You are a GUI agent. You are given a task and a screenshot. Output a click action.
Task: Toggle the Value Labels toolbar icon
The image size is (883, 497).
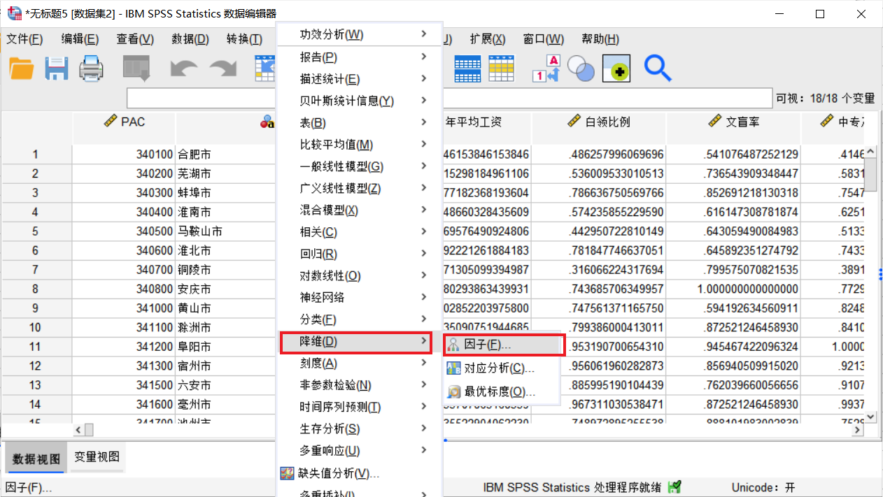tap(546, 69)
